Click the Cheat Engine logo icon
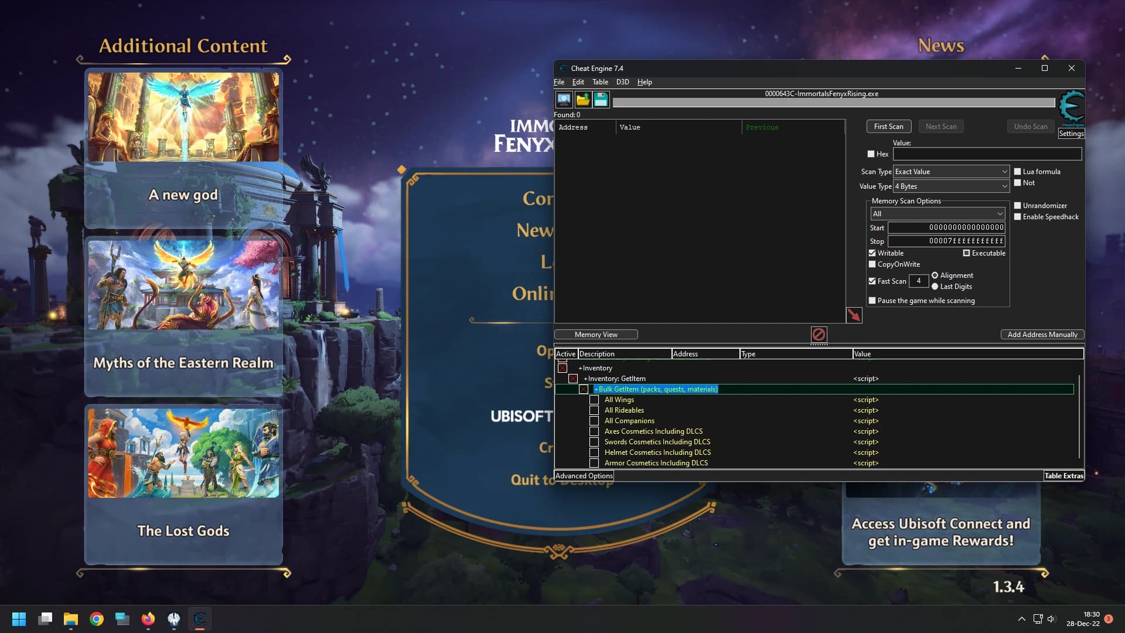The height and width of the screenshot is (633, 1125). point(1072,107)
